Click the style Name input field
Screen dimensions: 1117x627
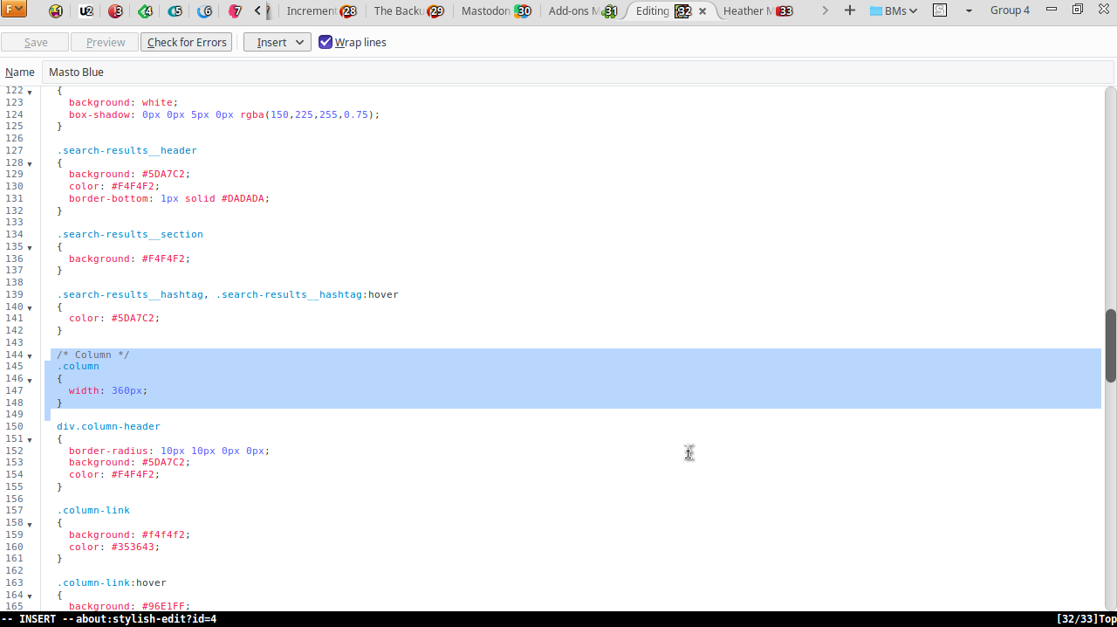pos(576,72)
